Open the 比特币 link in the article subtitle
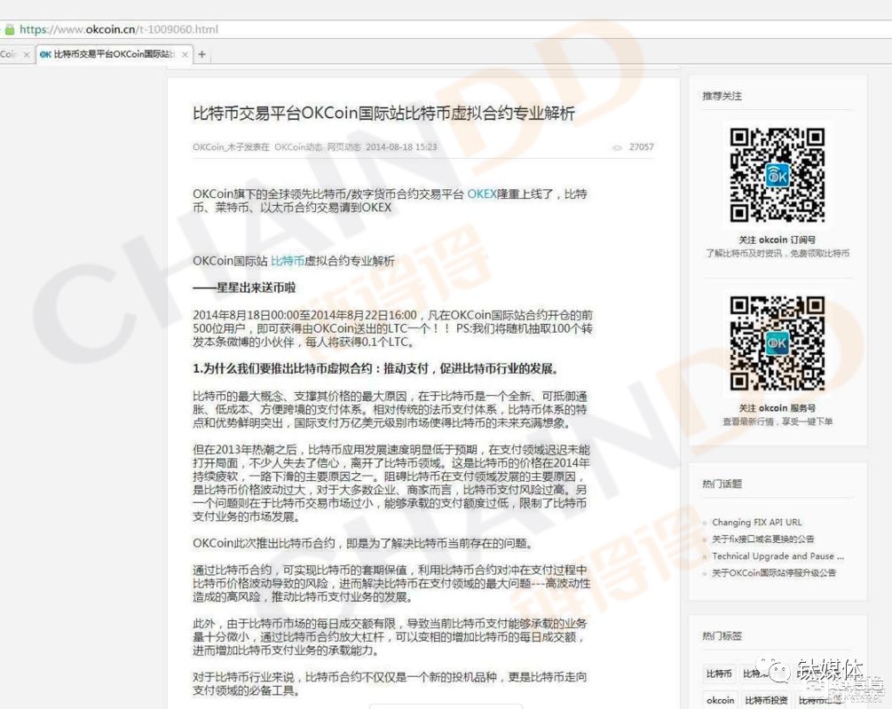This screenshot has width=892, height=709. click(x=289, y=260)
